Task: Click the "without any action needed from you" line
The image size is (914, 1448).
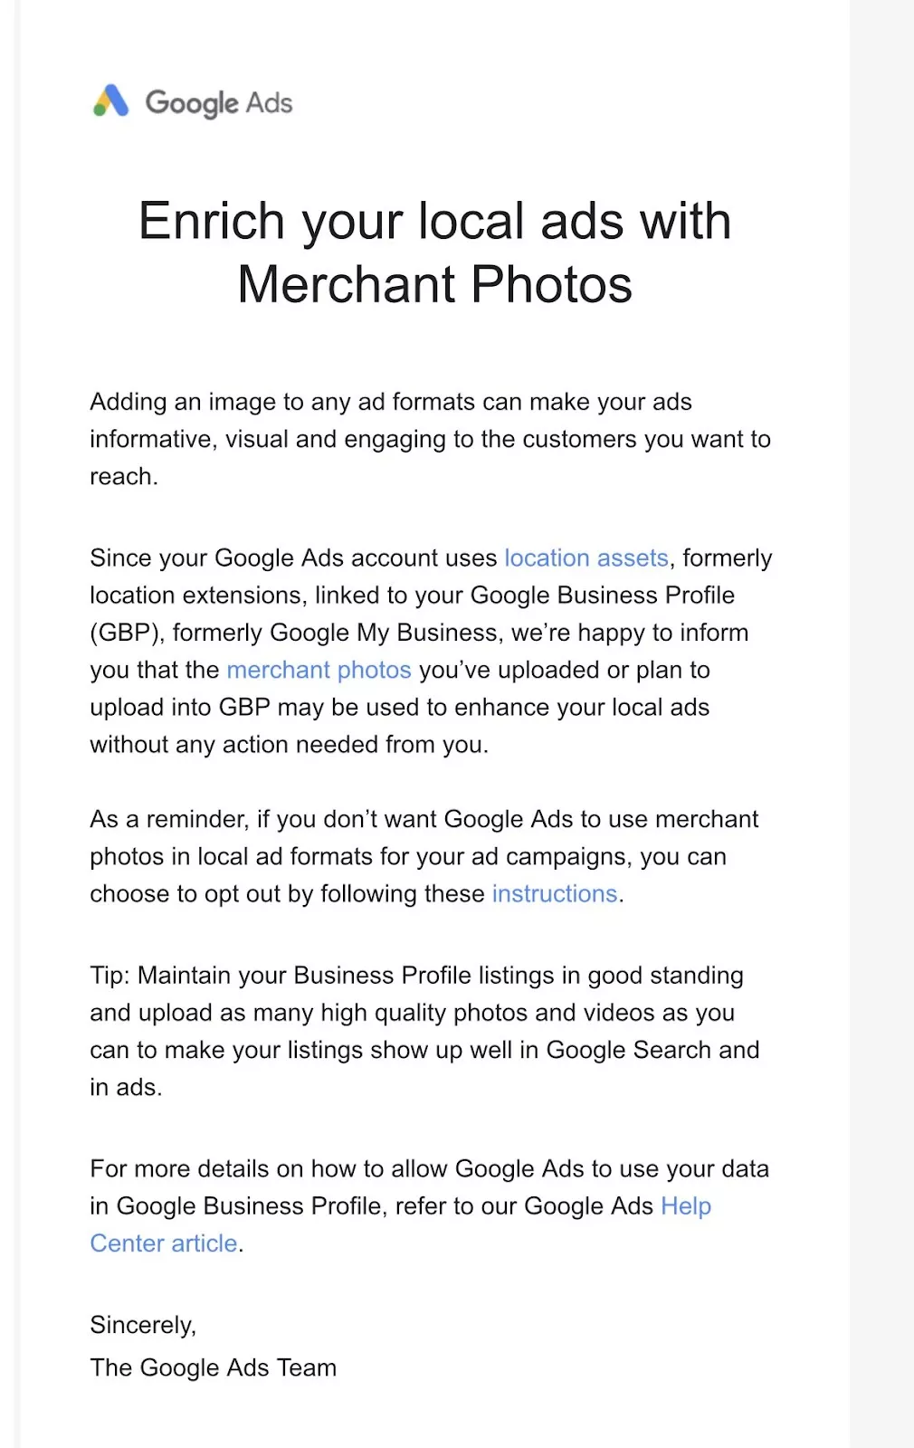Action: [289, 744]
